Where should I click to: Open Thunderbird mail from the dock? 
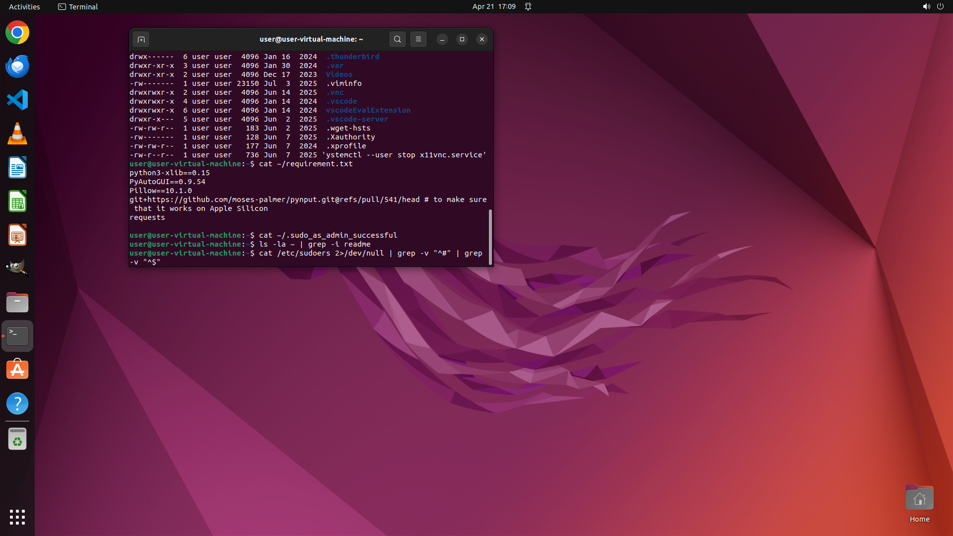(17, 67)
